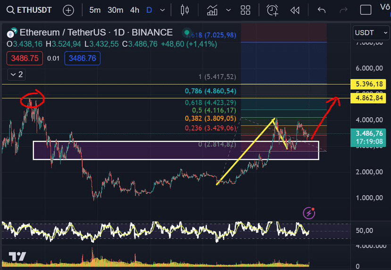Screen dimensions: 391x270
Task: Click the open value O3.438,16
Action: click(x=25, y=44)
